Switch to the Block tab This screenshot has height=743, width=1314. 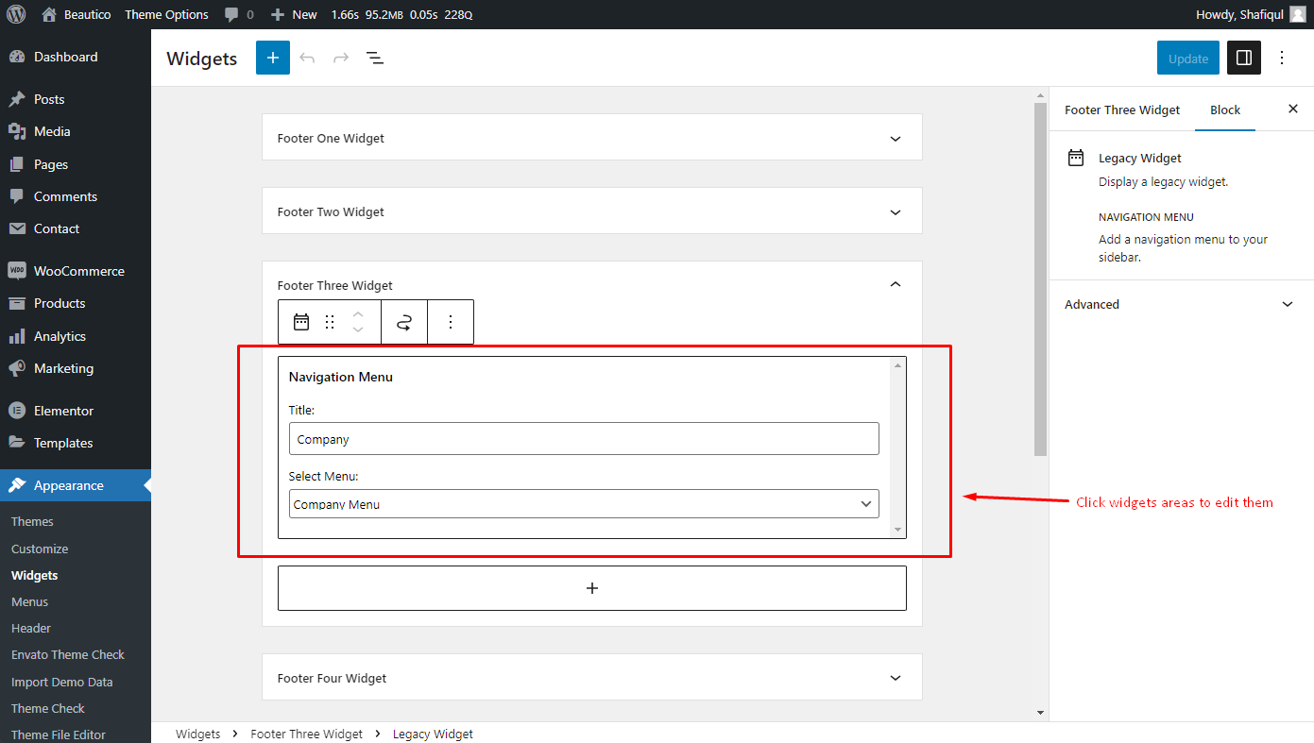(1225, 110)
